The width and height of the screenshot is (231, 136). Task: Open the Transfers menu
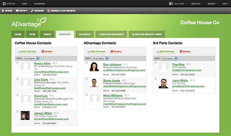click(x=41, y=4)
